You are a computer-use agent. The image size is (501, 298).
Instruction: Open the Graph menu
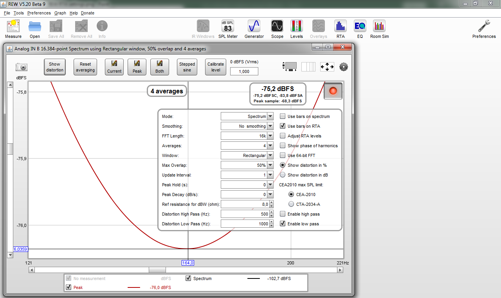point(60,13)
